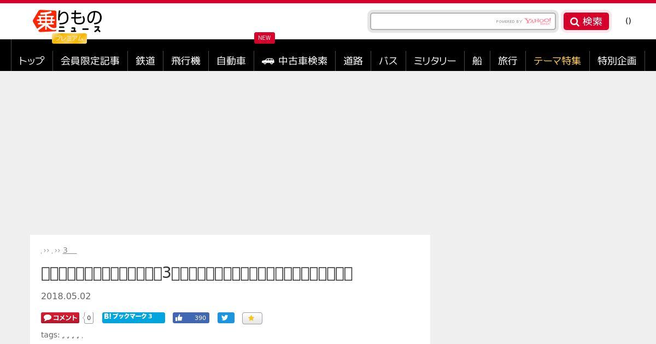This screenshot has width=656, height=344.
Task: Go to the ミリタリー section
Action: [x=435, y=61]
